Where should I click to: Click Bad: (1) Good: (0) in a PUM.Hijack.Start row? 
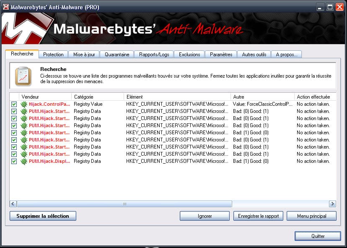tap(251, 133)
